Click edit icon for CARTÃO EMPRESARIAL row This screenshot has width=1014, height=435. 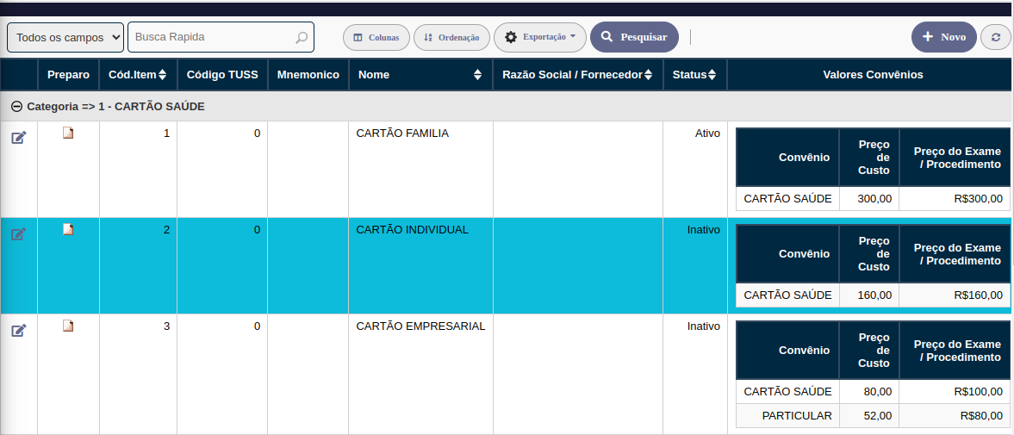coord(18,331)
